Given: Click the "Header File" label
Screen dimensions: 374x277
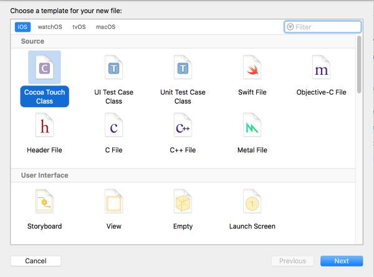Looking at the screenshot, I should coord(45,150).
